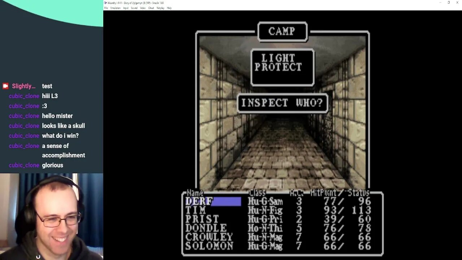Close the Snes9x window
This screenshot has width=462, height=260.
click(x=457, y=3)
